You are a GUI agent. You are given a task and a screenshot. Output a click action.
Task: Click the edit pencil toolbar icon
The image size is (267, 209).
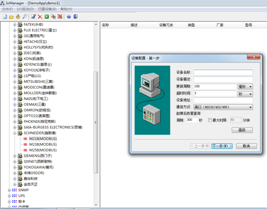pyautogui.click(x=33, y=16)
